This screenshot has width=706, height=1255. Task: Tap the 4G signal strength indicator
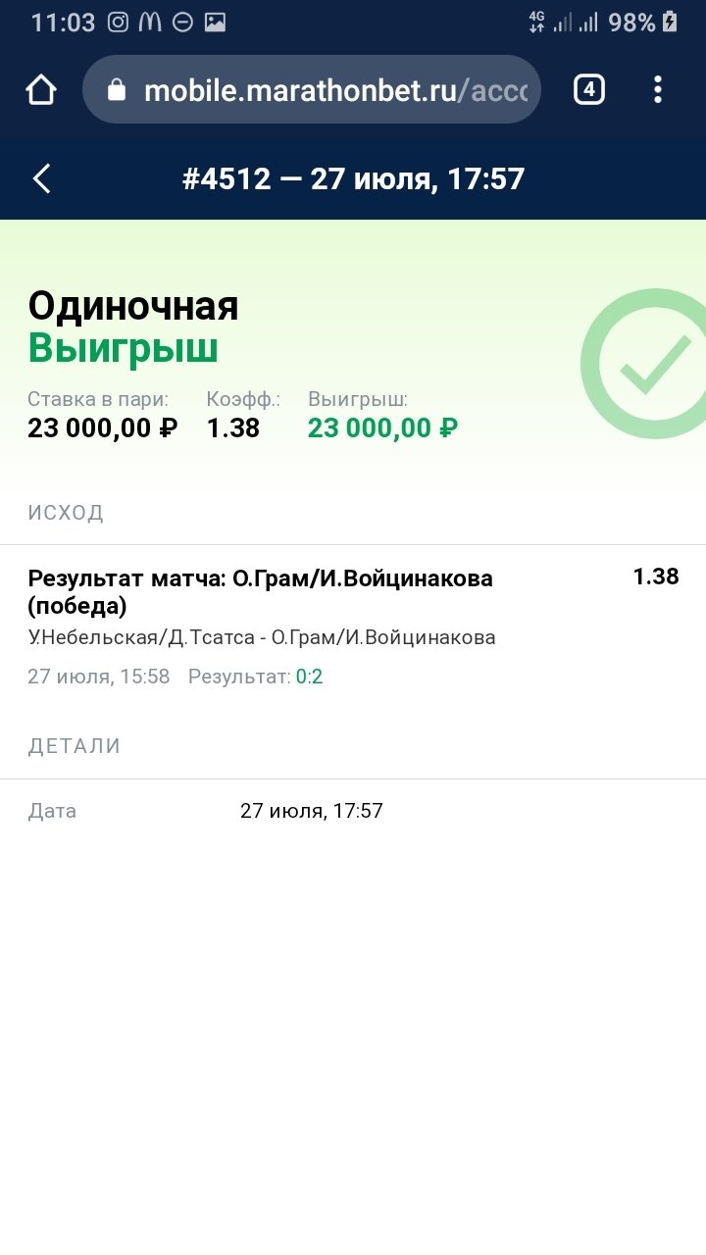tap(562, 23)
